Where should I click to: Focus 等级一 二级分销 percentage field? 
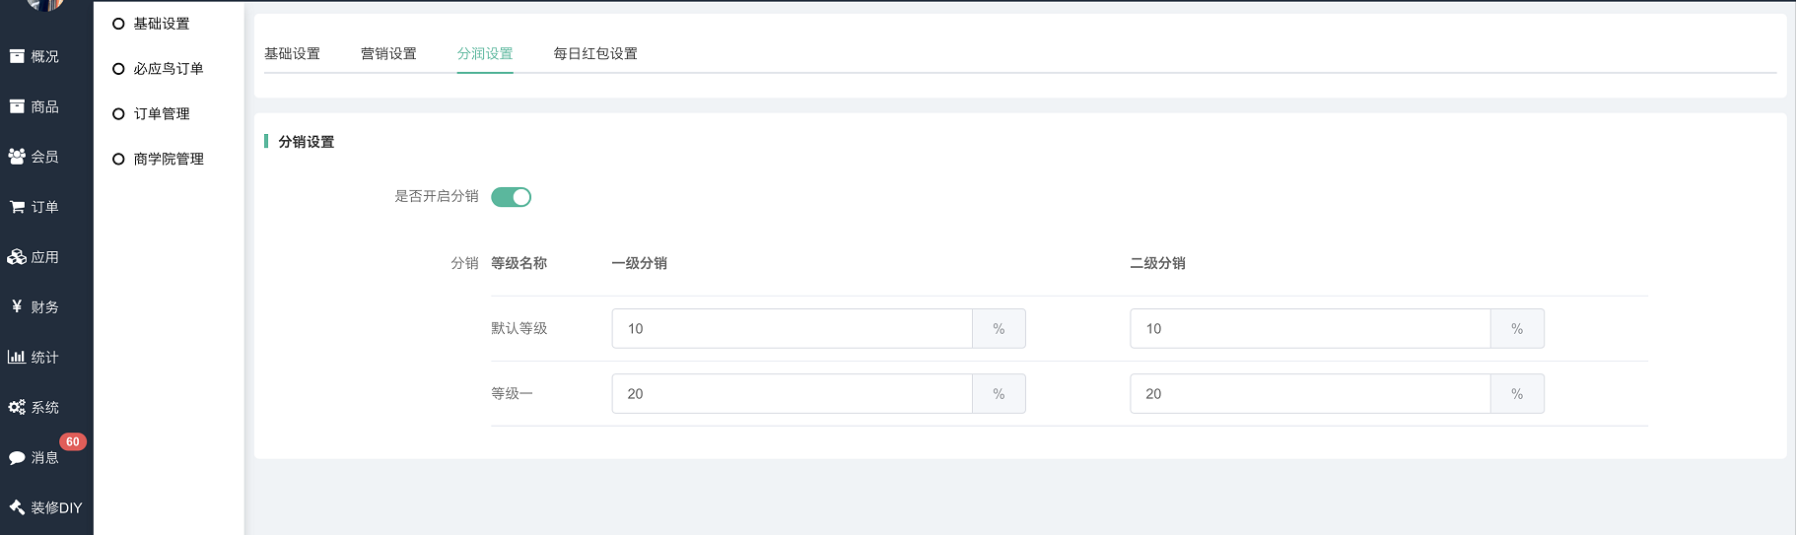tap(1309, 393)
